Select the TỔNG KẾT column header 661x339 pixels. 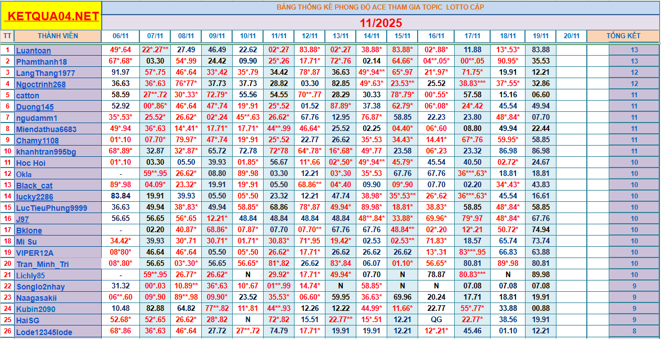click(x=623, y=36)
